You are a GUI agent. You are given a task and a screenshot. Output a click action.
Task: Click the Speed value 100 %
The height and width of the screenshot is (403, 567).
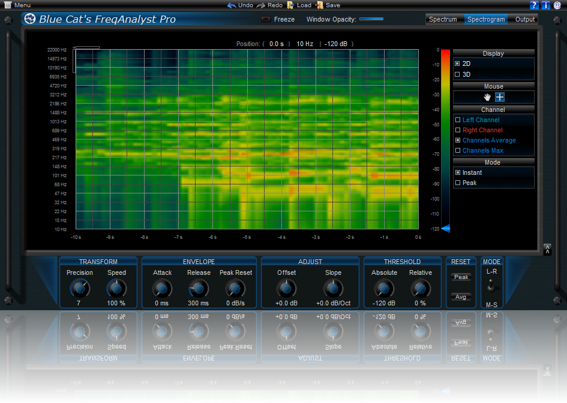(116, 303)
